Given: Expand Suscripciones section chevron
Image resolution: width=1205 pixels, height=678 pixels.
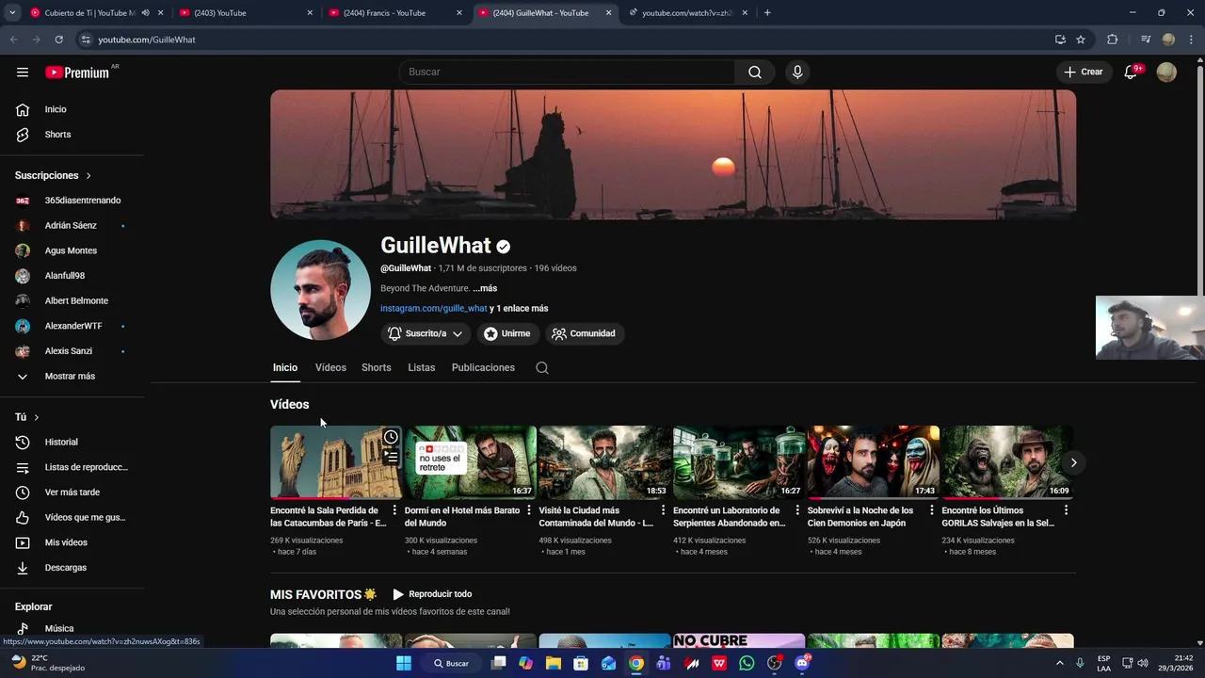Looking at the screenshot, I should click(x=88, y=176).
